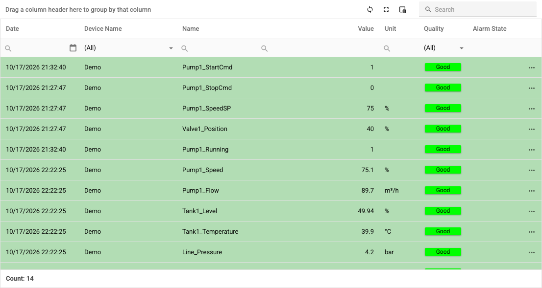Screen dimensions: 542x288
Task: Open more options for Pump1_StopCmd row
Action: 532,89
